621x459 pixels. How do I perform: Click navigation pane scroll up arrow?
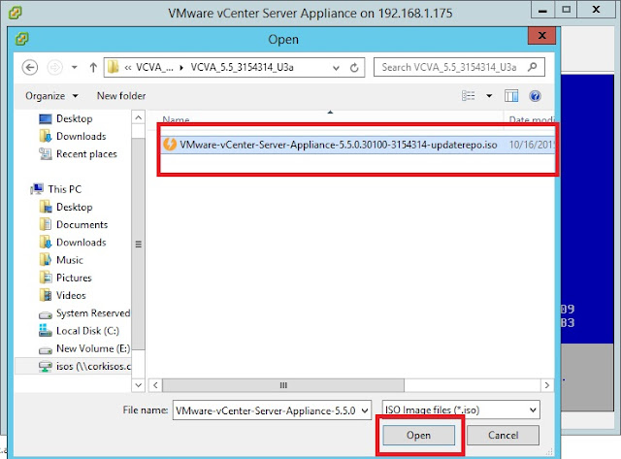(x=138, y=117)
